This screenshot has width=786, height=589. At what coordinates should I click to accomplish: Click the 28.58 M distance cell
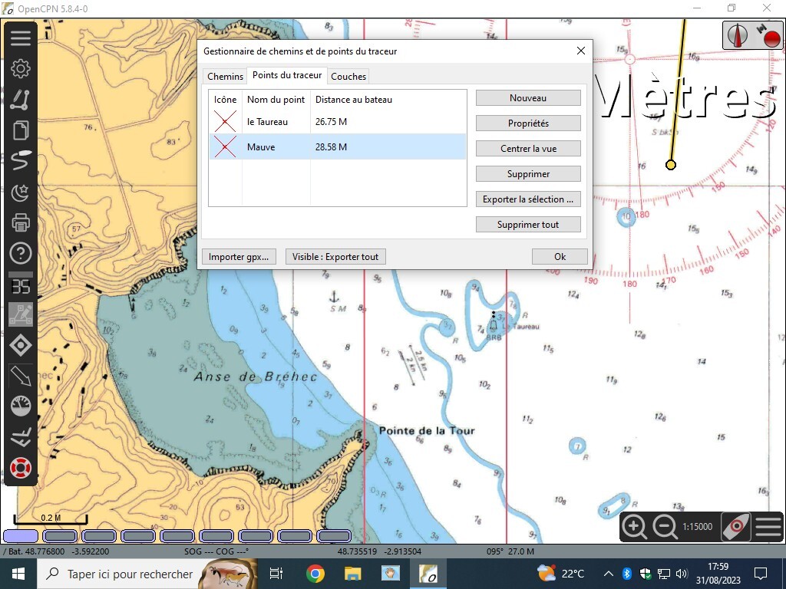point(331,146)
